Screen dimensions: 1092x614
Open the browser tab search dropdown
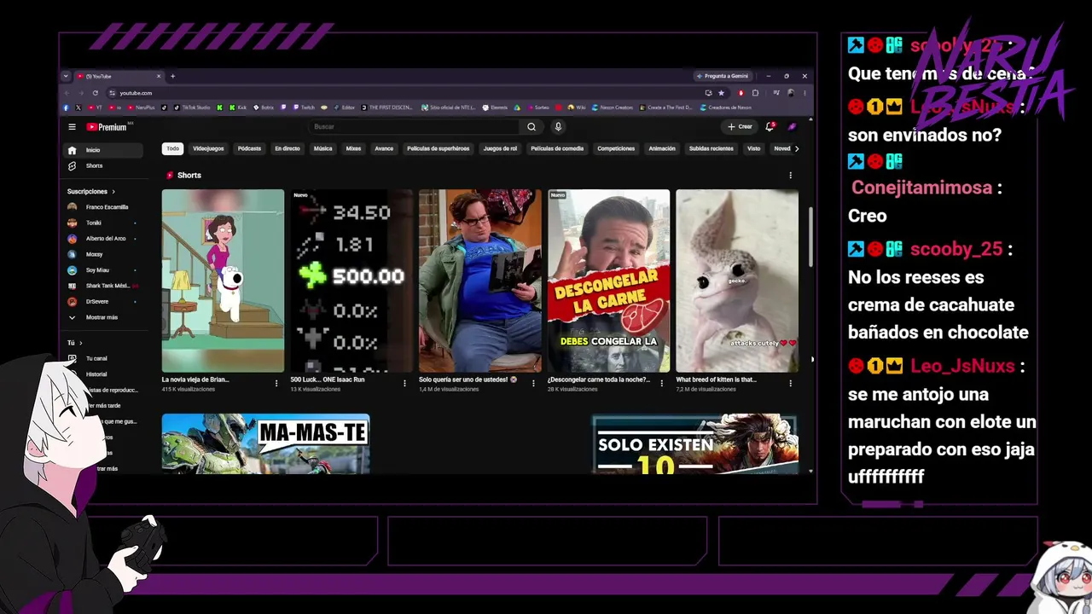point(66,76)
